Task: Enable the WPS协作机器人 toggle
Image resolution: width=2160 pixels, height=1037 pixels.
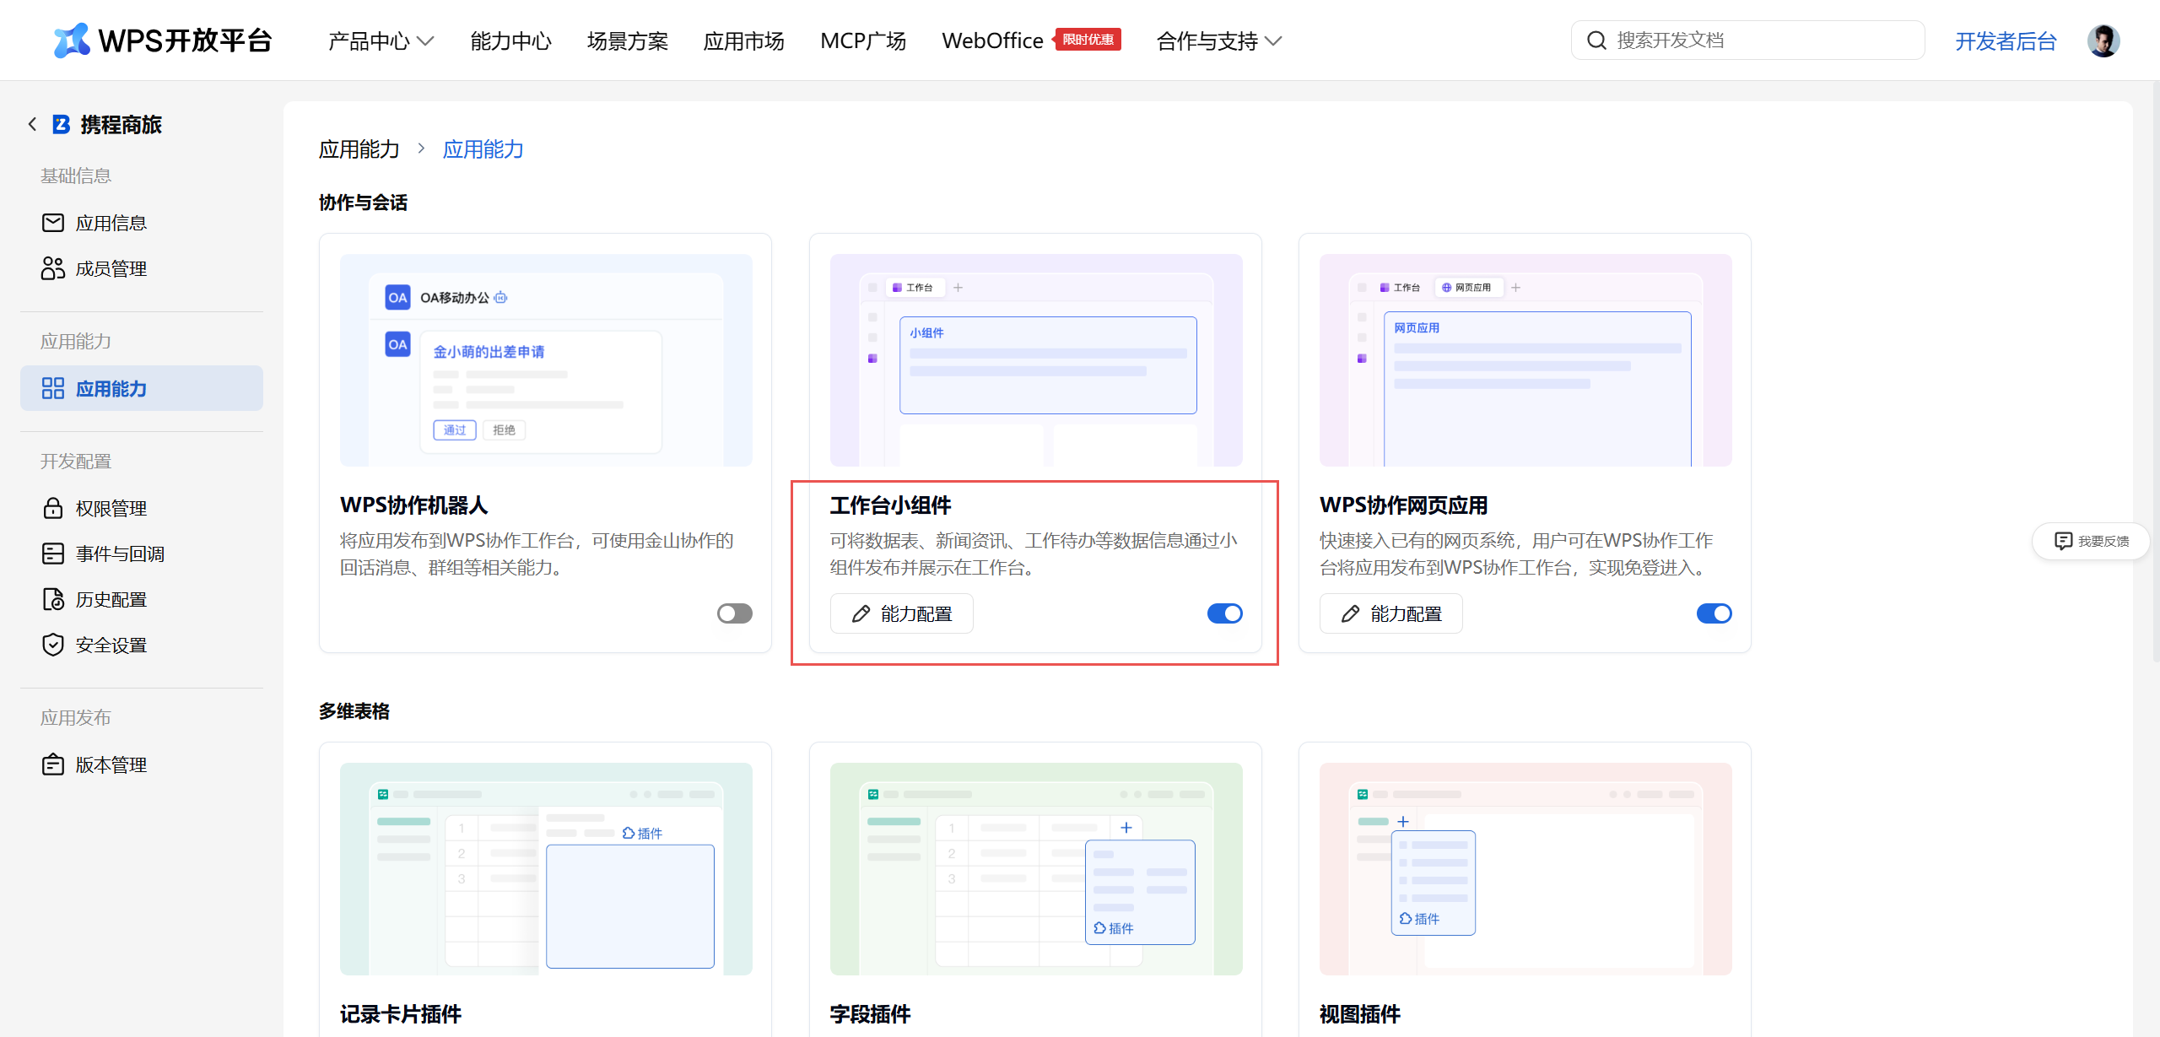Action: 734,613
